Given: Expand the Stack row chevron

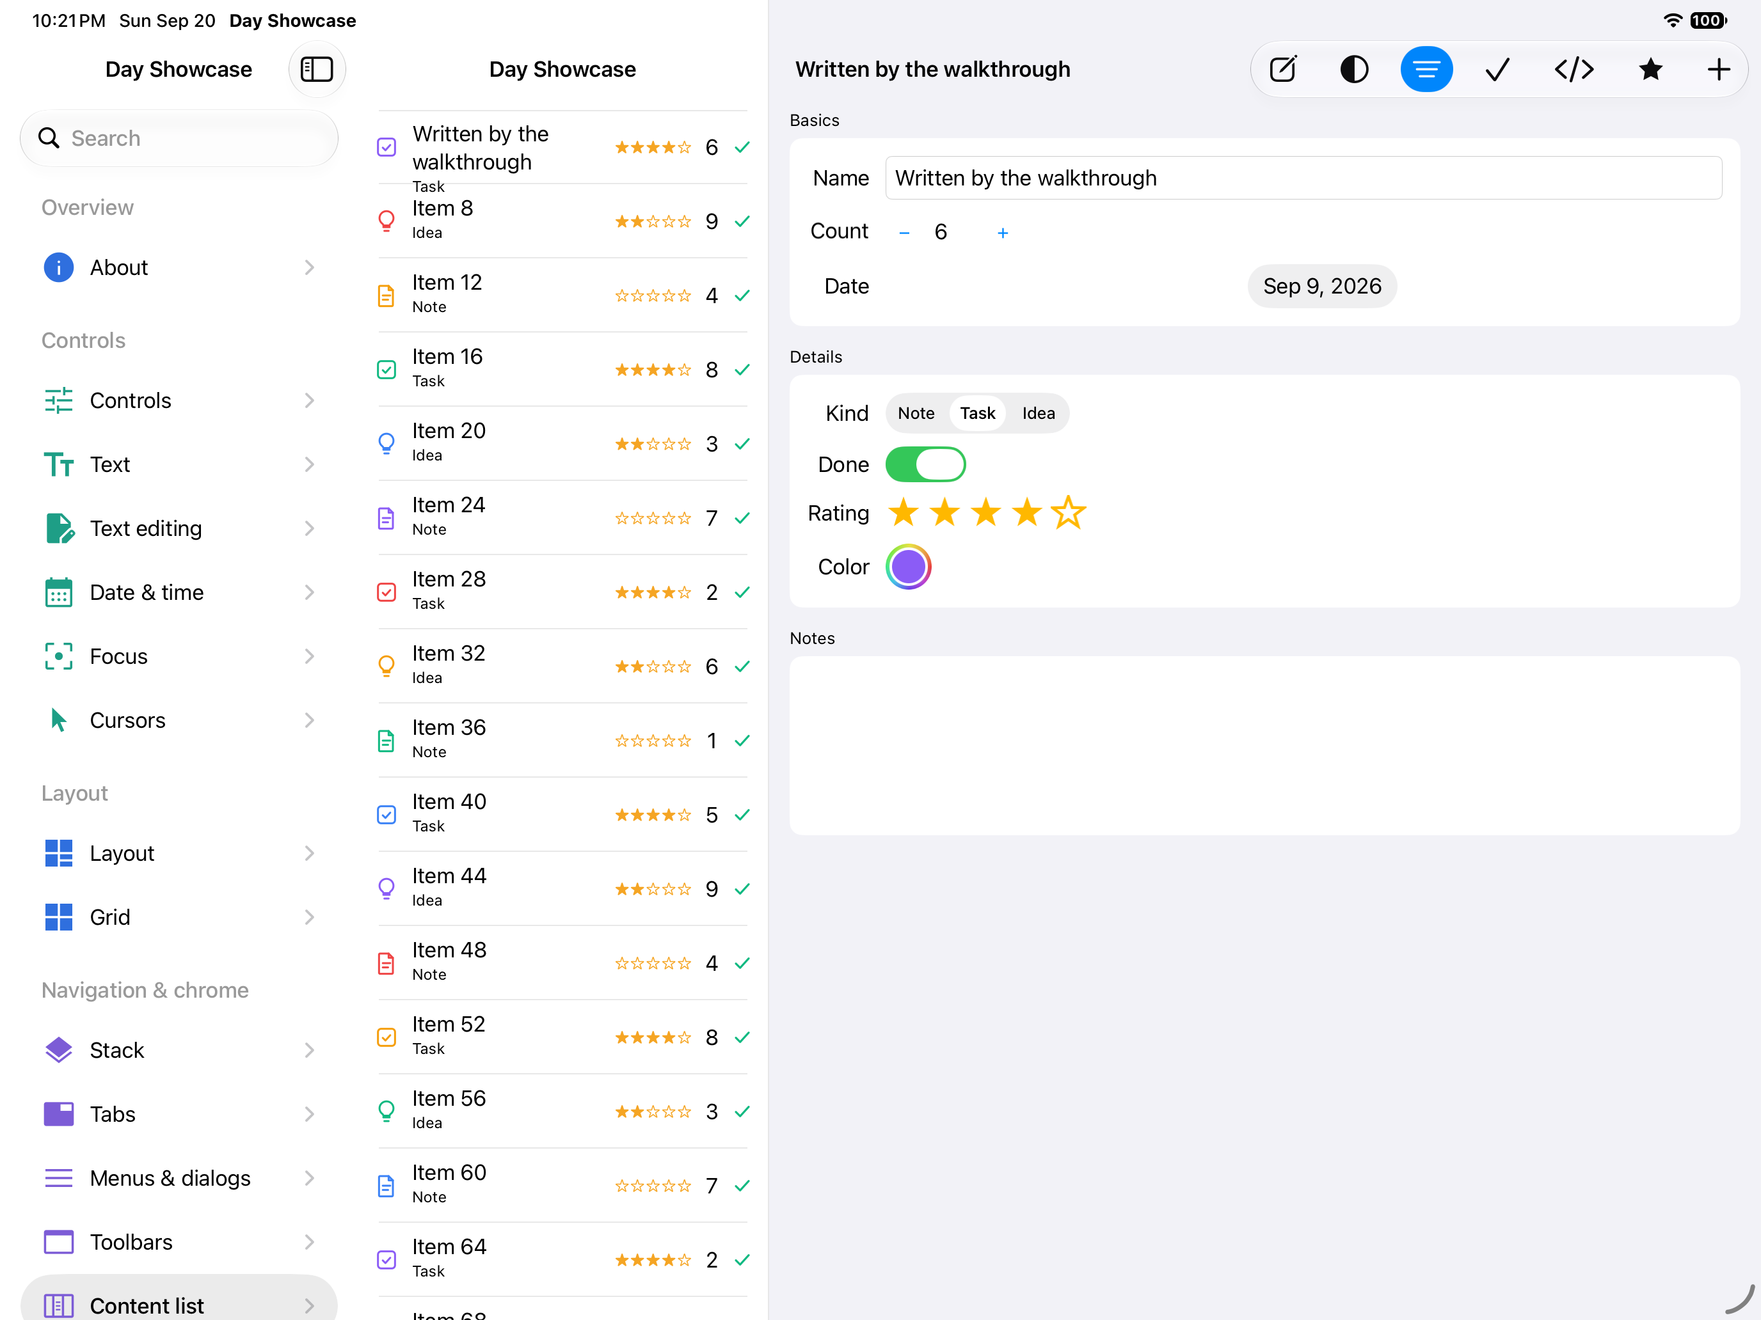Looking at the screenshot, I should coord(310,1050).
